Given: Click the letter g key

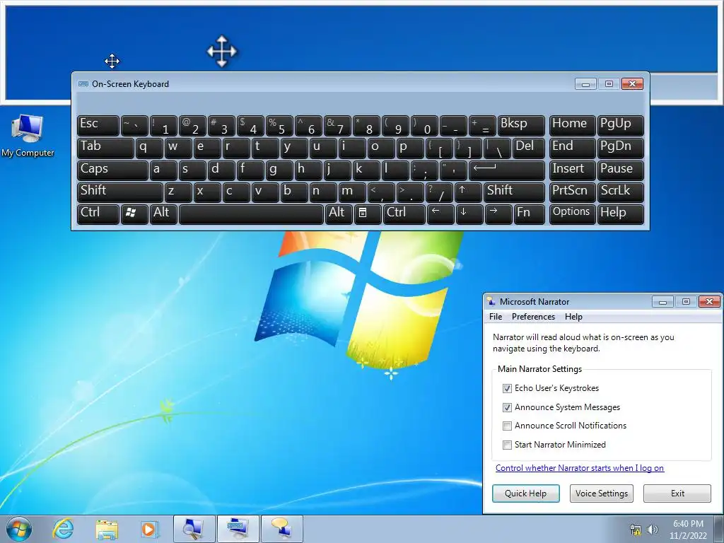Looking at the screenshot, I should coord(279,170).
